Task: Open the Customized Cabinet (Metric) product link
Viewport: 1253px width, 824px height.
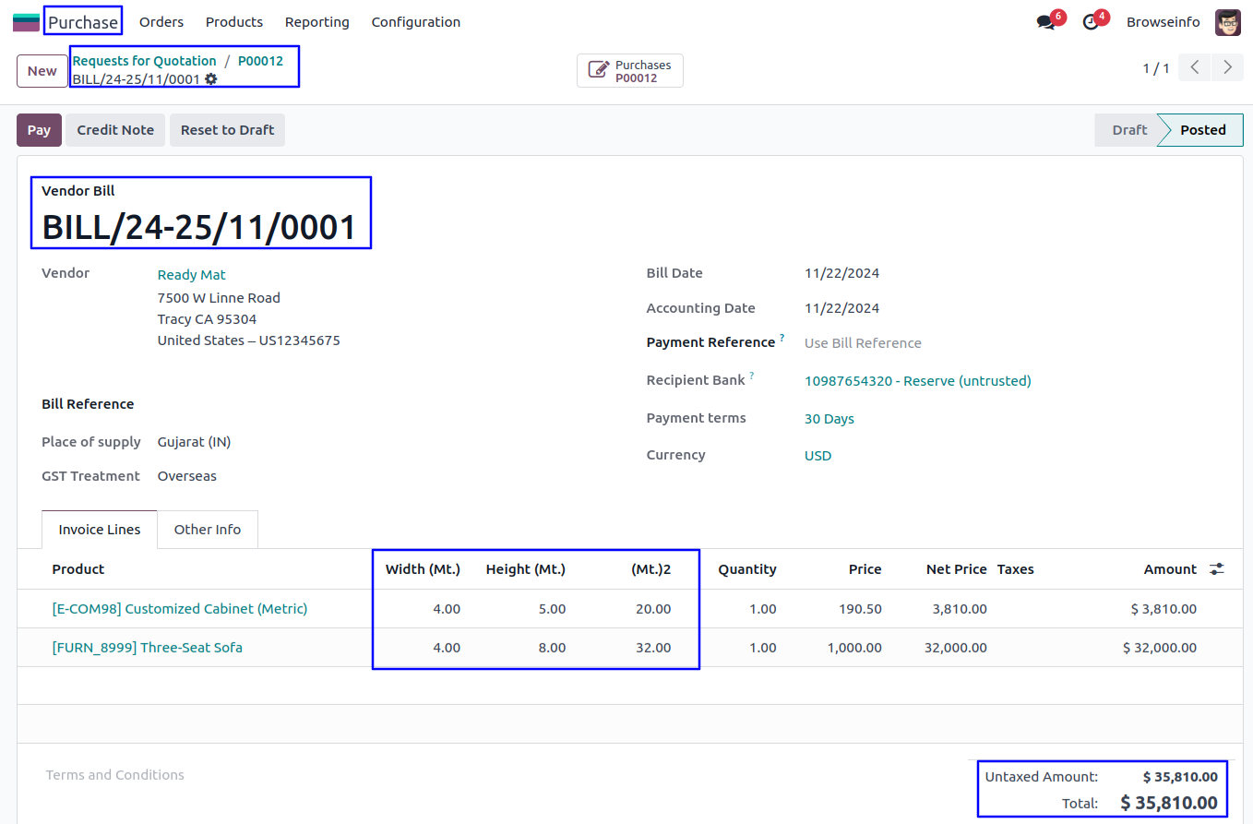Action: pos(180,609)
